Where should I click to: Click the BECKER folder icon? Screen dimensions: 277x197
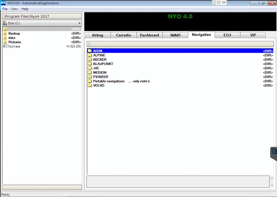(x=90, y=59)
